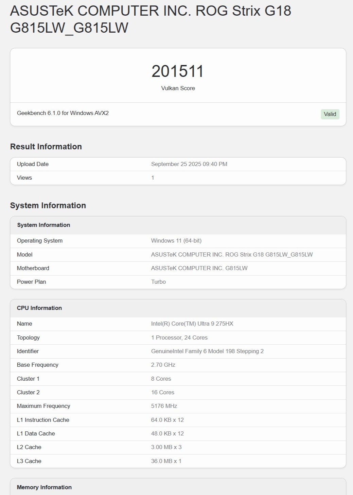Click the Vulkan Score label
The width and height of the screenshot is (353, 495).
(178, 88)
